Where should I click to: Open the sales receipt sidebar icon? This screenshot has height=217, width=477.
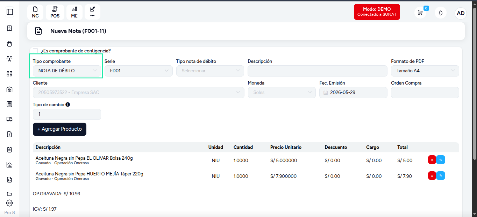click(10, 28)
